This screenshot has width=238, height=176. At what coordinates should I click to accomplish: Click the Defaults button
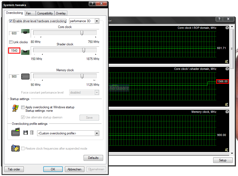point(93,158)
